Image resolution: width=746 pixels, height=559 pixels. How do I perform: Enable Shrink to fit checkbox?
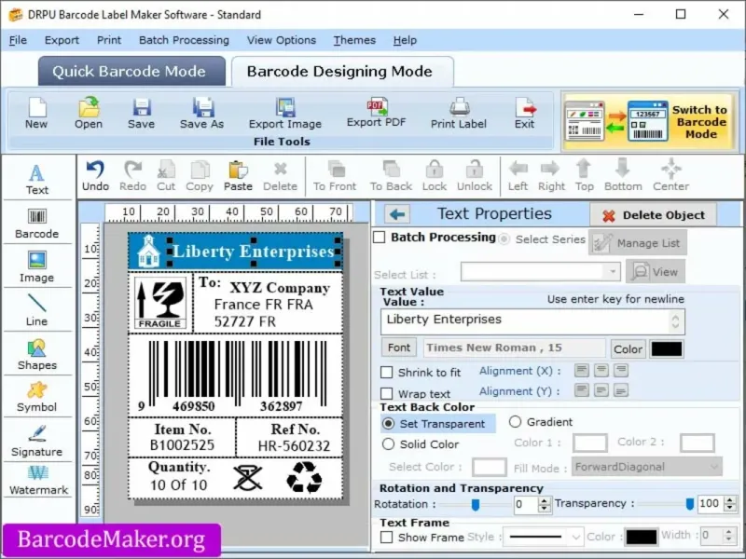tap(387, 372)
